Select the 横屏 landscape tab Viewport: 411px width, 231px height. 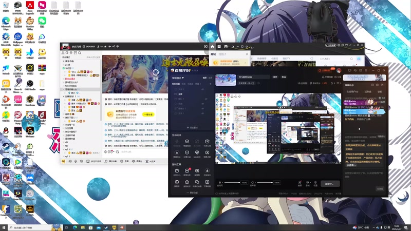tap(204, 78)
